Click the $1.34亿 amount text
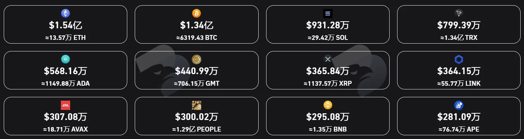 pos(196,25)
